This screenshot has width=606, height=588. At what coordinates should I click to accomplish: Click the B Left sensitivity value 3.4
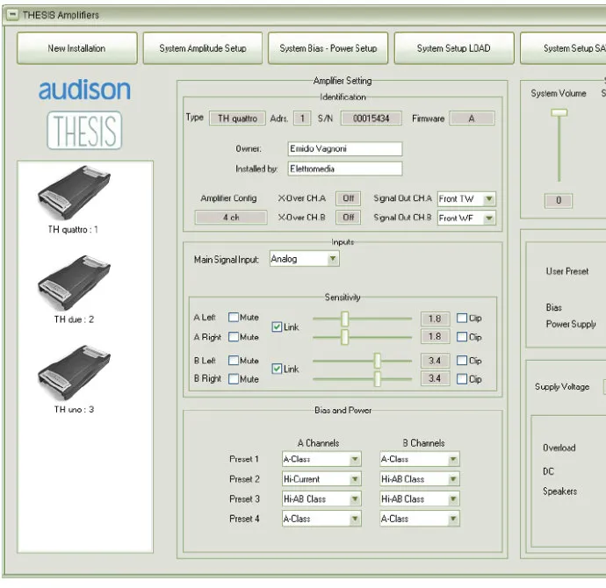435,361
